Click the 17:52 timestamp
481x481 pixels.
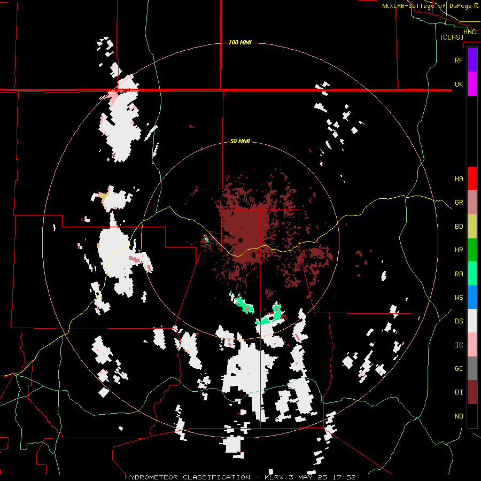[x=344, y=477]
